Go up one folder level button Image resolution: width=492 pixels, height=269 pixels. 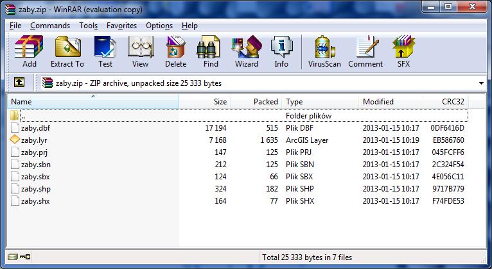click(x=19, y=83)
